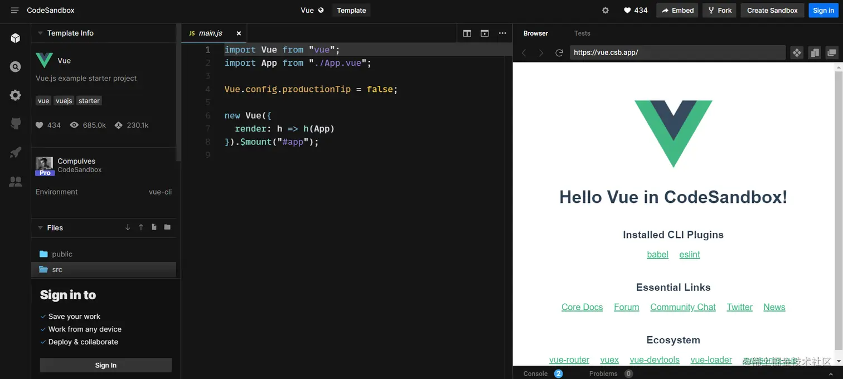Click the Template button in top bar
Screen dimensions: 843x379
(x=351, y=10)
